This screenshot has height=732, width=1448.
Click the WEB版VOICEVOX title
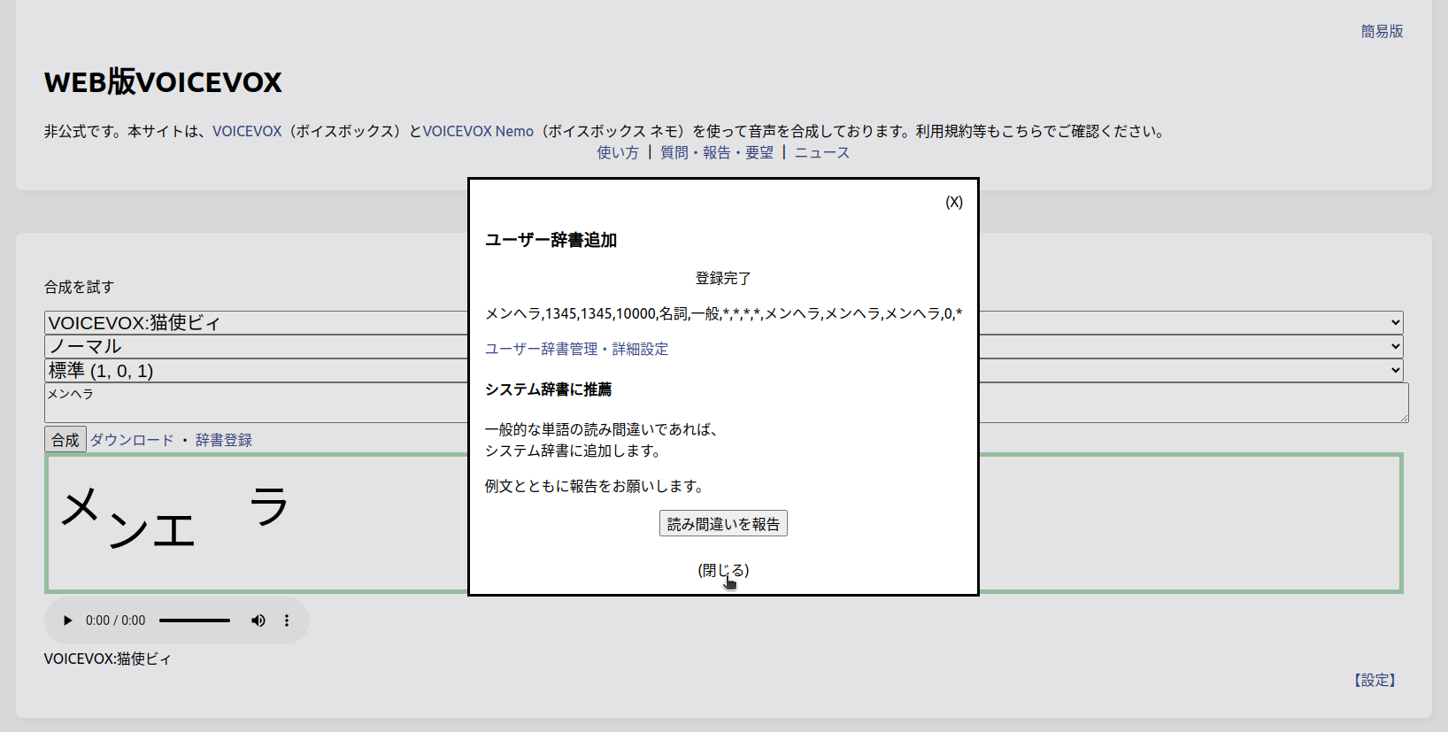pyautogui.click(x=163, y=81)
